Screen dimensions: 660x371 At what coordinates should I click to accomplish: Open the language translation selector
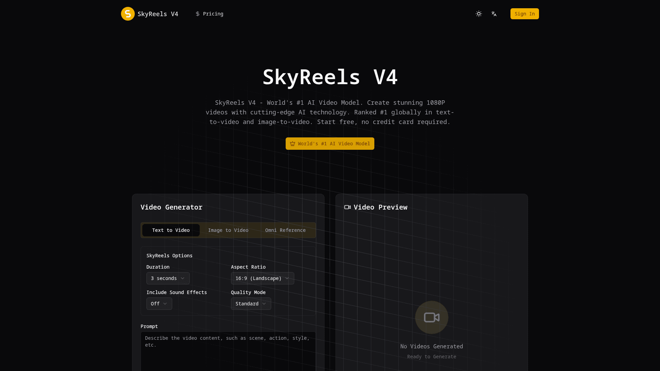[494, 14]
